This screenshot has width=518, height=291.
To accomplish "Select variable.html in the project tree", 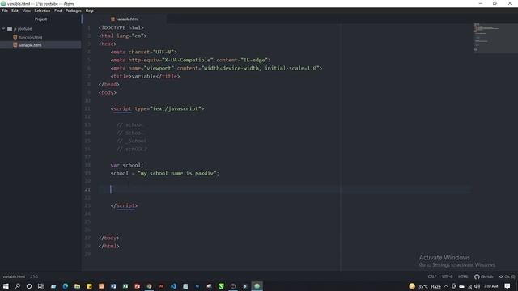I will point(30,45).
